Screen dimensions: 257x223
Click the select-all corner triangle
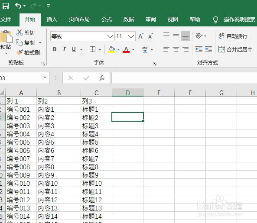point(2,93)
